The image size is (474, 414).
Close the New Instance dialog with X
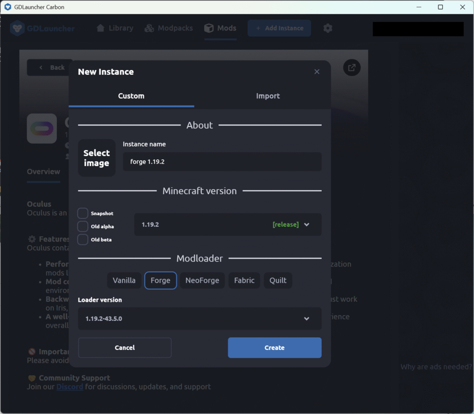317,71
